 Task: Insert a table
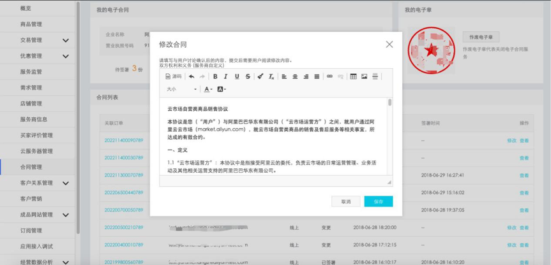click(x=354, y=76)
